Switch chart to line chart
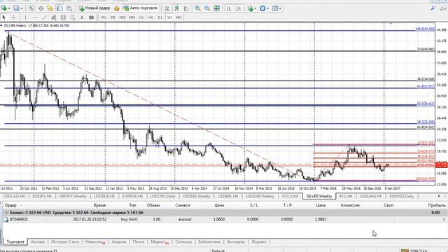The width and height of the screenshot is (448, 252). click(186, 8)
